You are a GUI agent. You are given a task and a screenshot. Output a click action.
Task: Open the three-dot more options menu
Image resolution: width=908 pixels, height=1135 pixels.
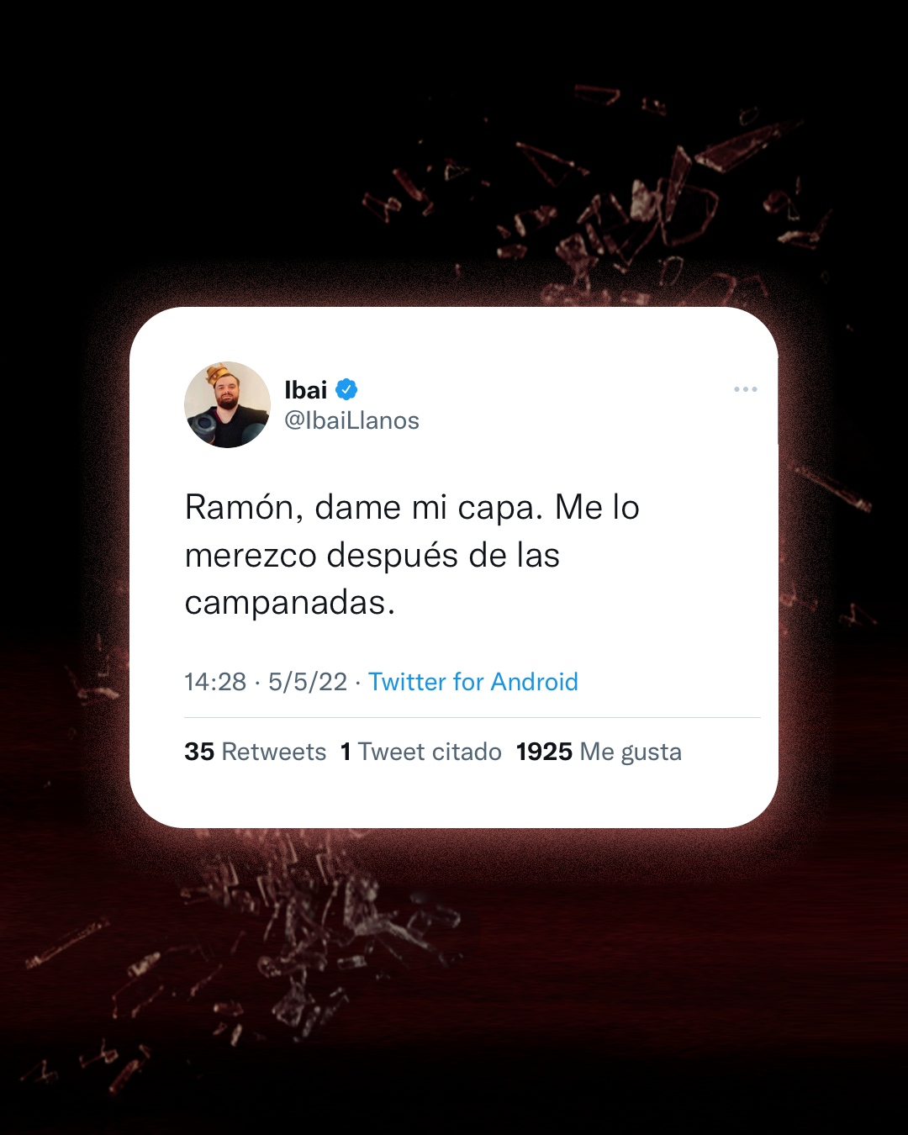click(x=745, y=389)
